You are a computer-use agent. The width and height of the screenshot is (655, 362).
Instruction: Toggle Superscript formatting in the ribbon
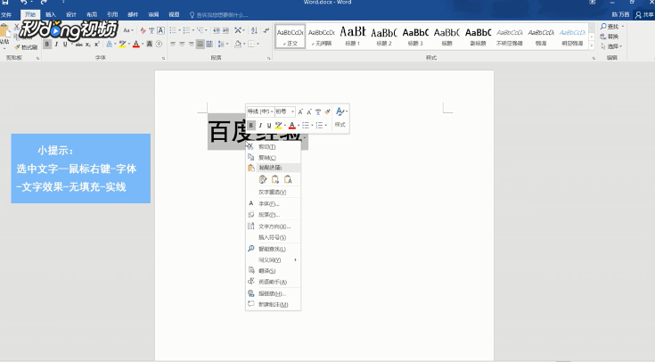(x=96, y=44)
